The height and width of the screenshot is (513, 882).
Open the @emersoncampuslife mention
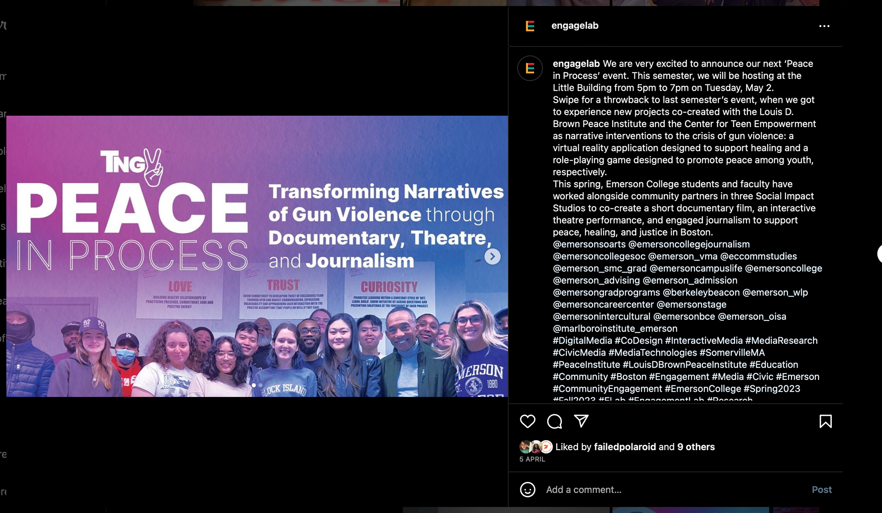pyautogui.click(x=696, y=268)
